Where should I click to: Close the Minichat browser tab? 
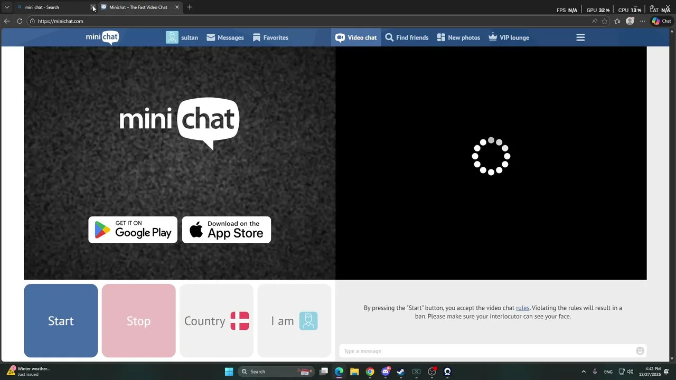pyautogui.click(x=177, y=7)
